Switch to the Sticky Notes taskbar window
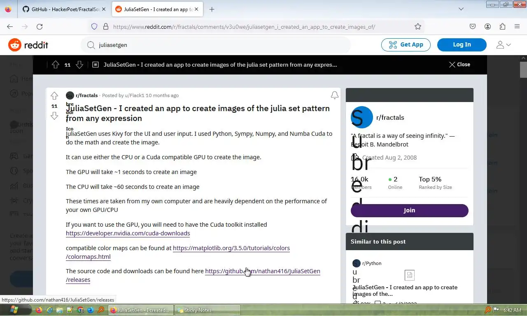 point(208,310)
